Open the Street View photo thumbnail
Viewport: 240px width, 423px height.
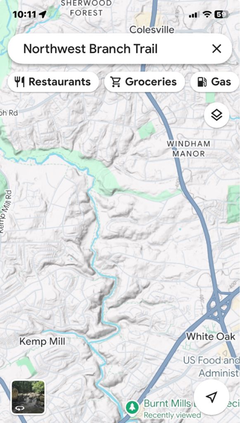coord(28,397)
